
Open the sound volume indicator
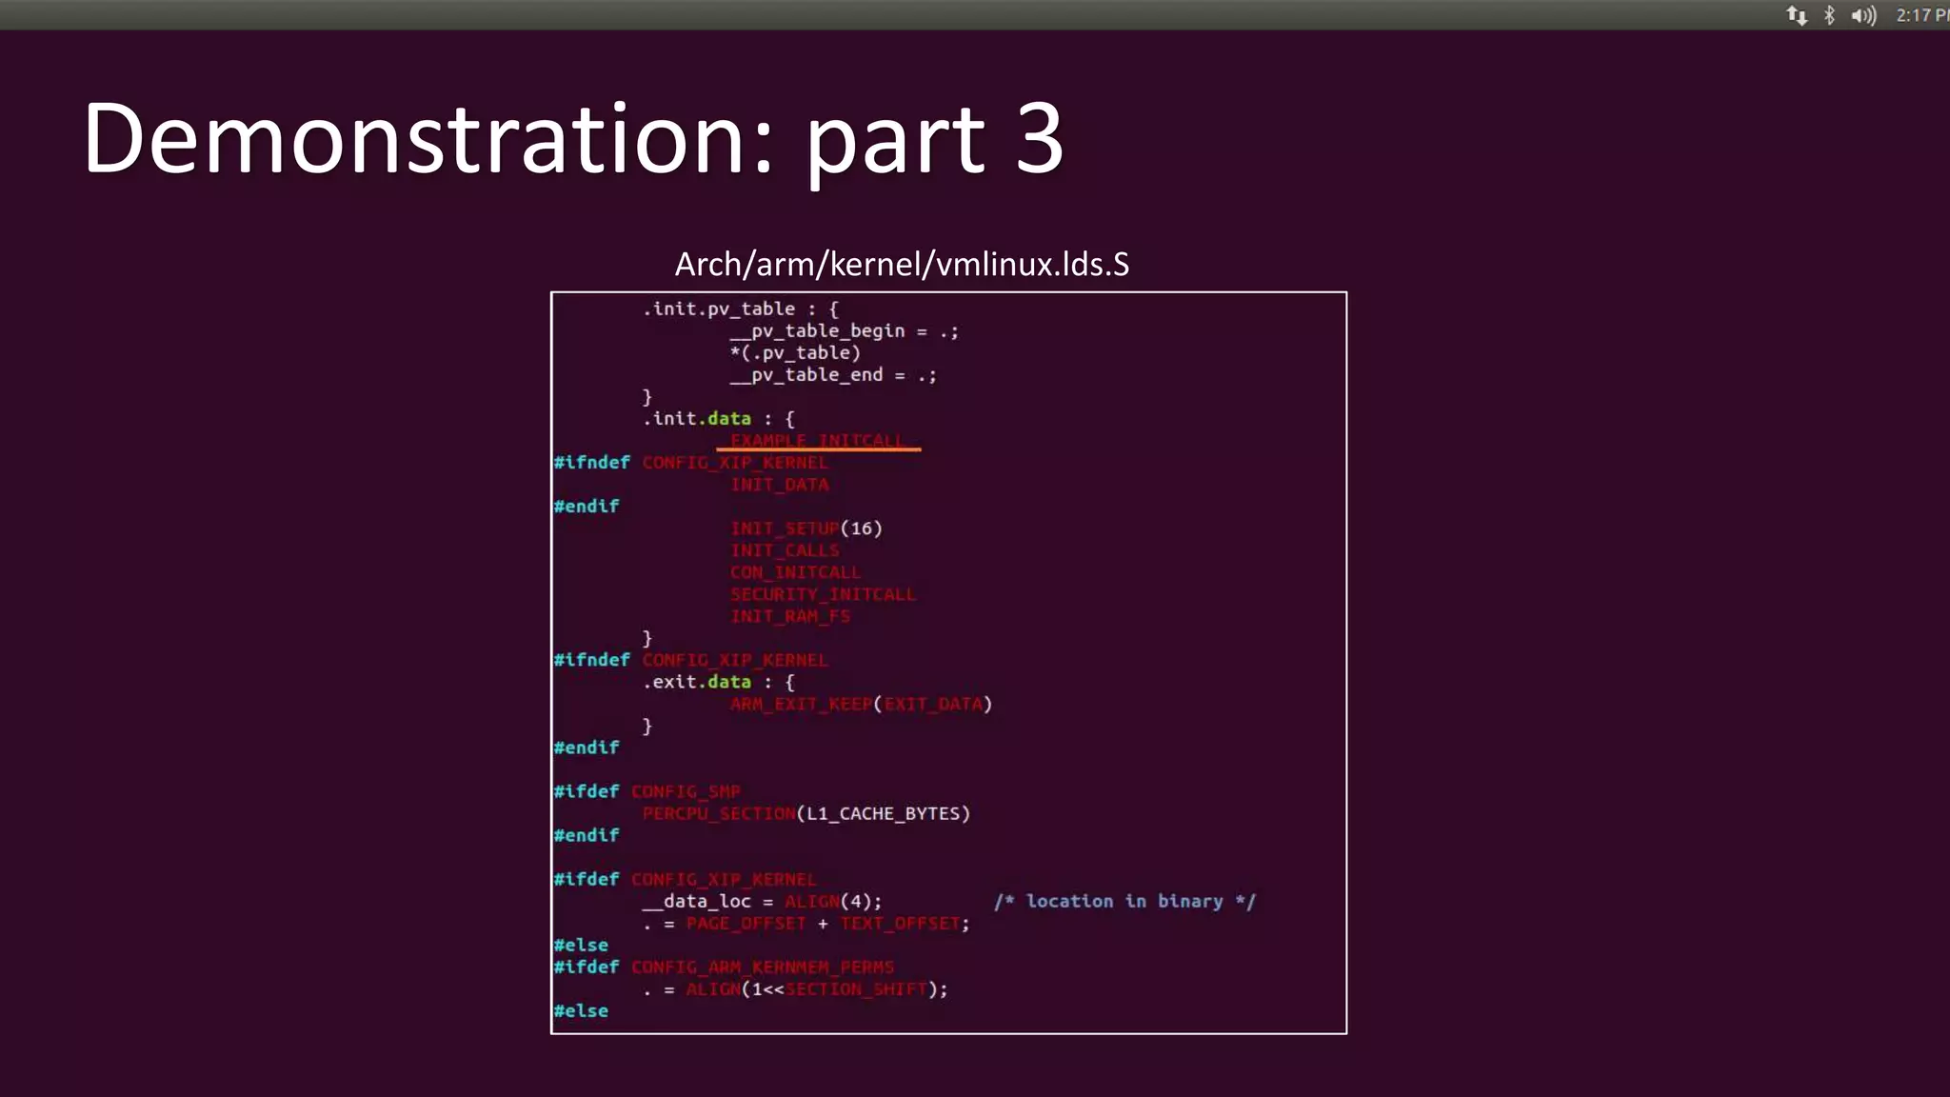(1863, 15)
